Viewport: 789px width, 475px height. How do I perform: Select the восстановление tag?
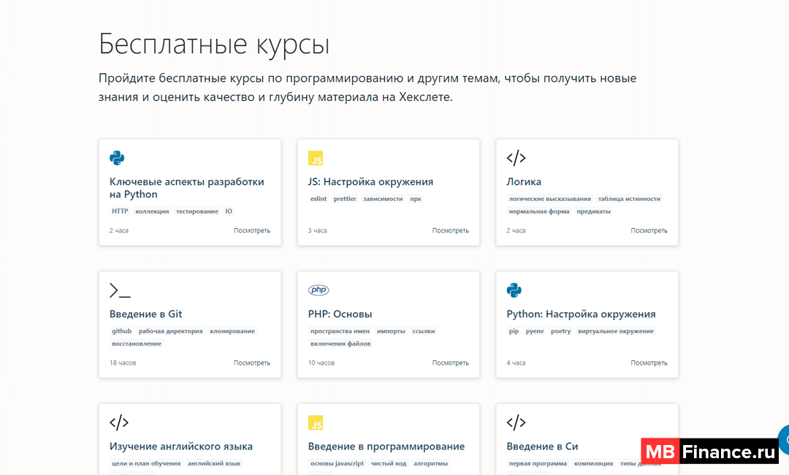point(137,343)
